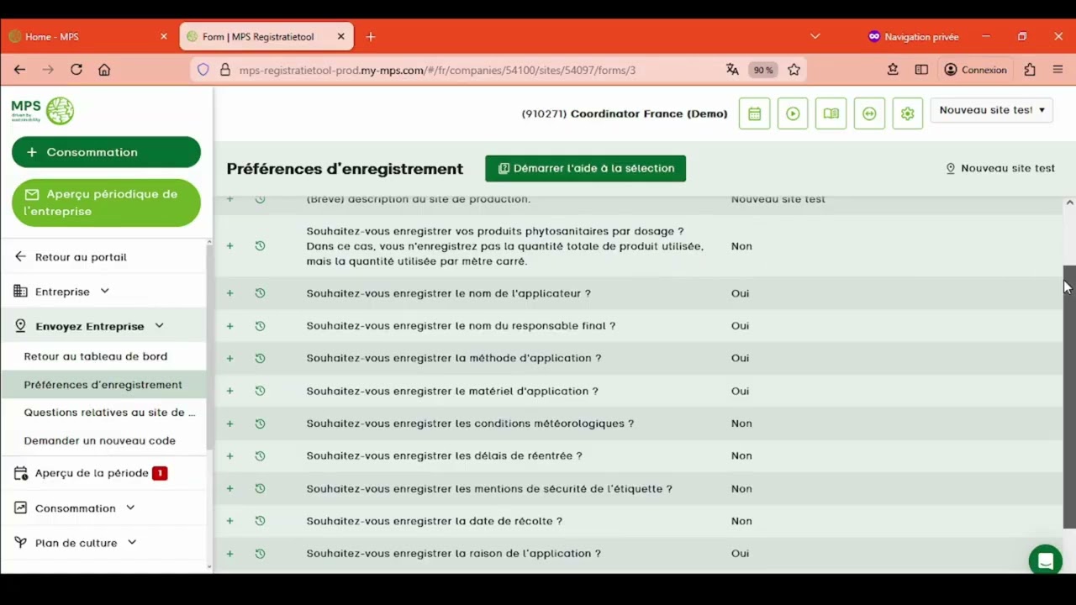Open the browser hamburger menu

click(x=1058, y=70)
